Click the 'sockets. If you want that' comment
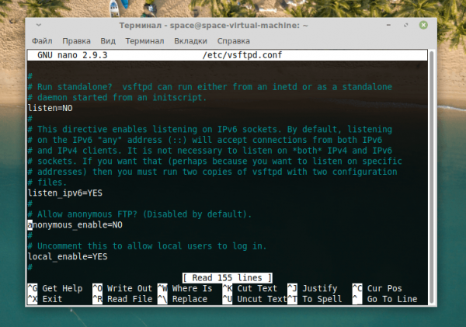The width and height of the screenshot is (466, 327). 215,161
